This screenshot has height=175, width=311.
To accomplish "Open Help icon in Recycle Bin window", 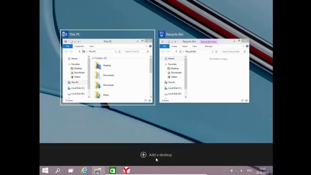I will coord(247,46).
